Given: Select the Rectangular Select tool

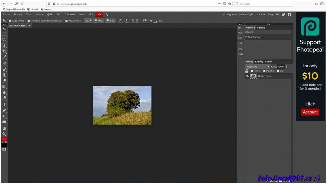Looking at the screenshot, I should pyautogui.click(x=4, y=34).
